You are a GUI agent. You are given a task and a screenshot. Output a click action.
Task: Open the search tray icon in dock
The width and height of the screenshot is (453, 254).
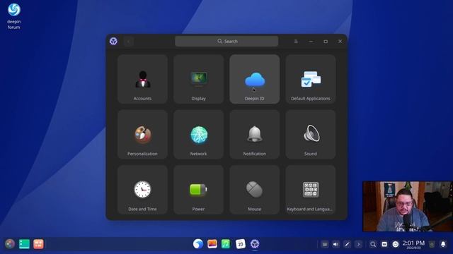(373, 244)
